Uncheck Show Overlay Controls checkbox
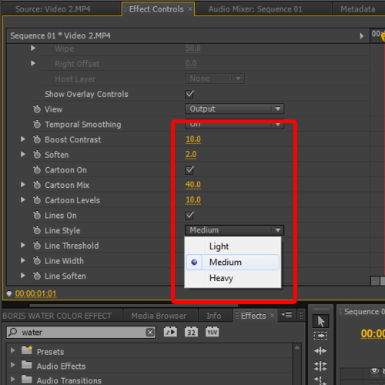Image resolution: width=385 pixels, height=385 pixels. pos(189,94)
